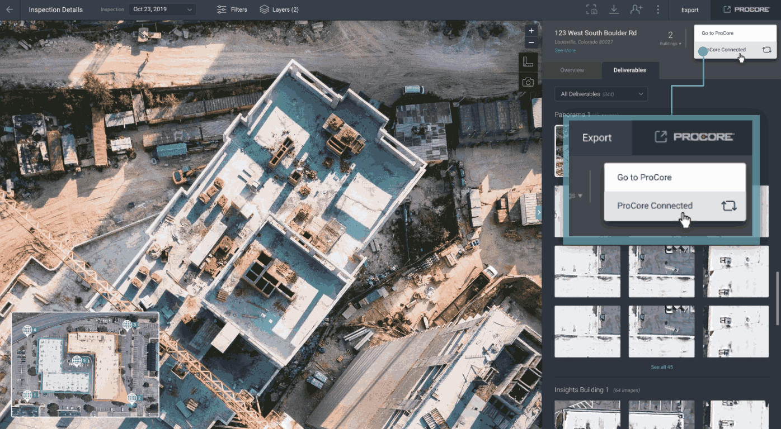Click the sync icon beside ProCore Connected
This screenshot has width=781, height=429.
[767, 50]
